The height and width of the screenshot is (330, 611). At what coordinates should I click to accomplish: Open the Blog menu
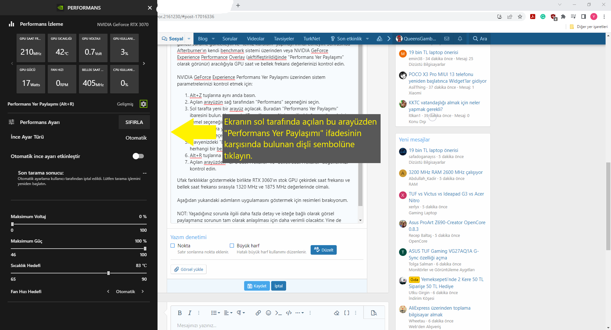coord(203,38)
